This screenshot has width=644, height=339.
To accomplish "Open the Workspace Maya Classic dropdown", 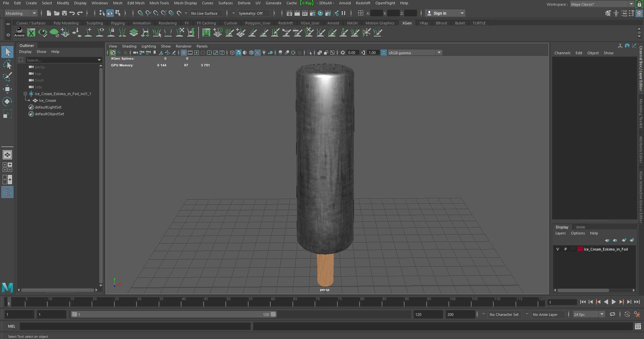I will pyautogui.click(x=602, y=4).
